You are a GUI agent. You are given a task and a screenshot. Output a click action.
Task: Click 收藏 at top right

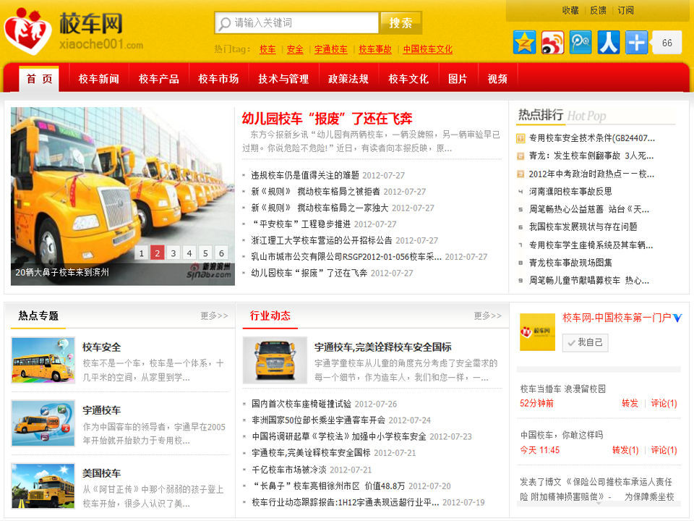pyautogui.click(x=570, y=10)
